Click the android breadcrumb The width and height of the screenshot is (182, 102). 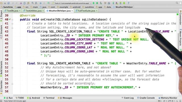coord(75,7)
